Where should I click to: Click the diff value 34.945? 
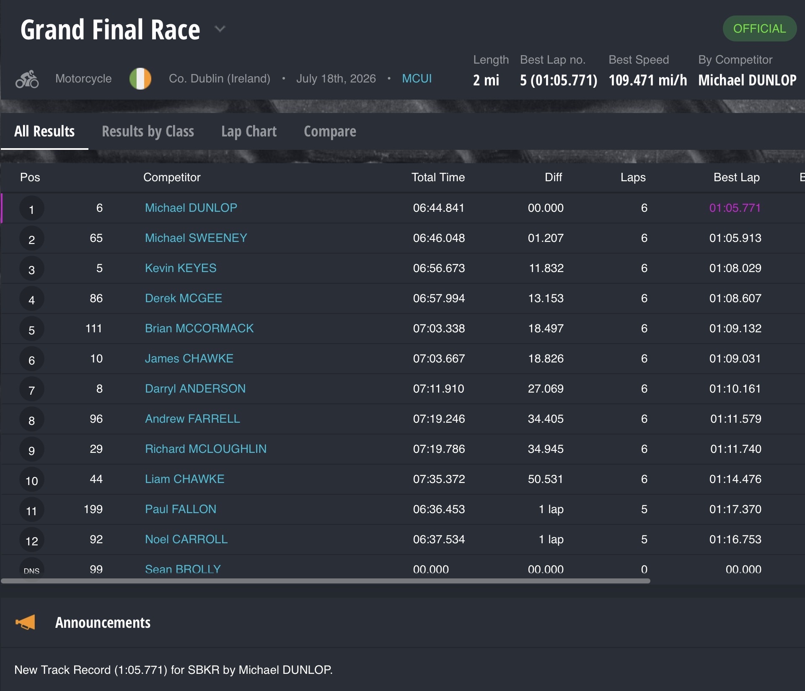click(x=546, y=449)
